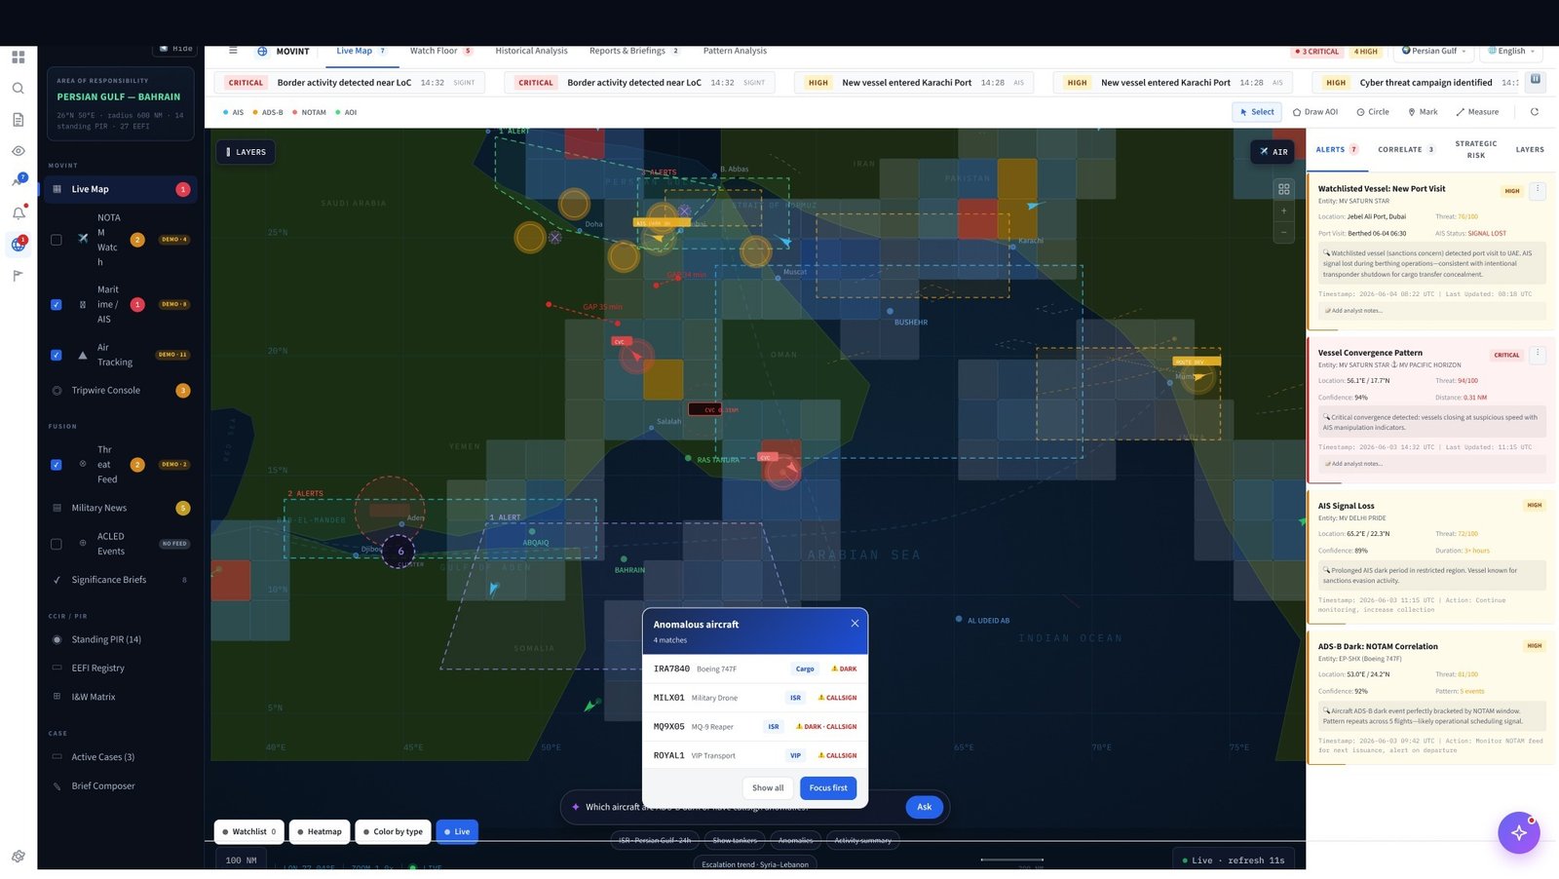
Task: Open the floating AI assistant sparkle button
Action: coord(1518,832)
